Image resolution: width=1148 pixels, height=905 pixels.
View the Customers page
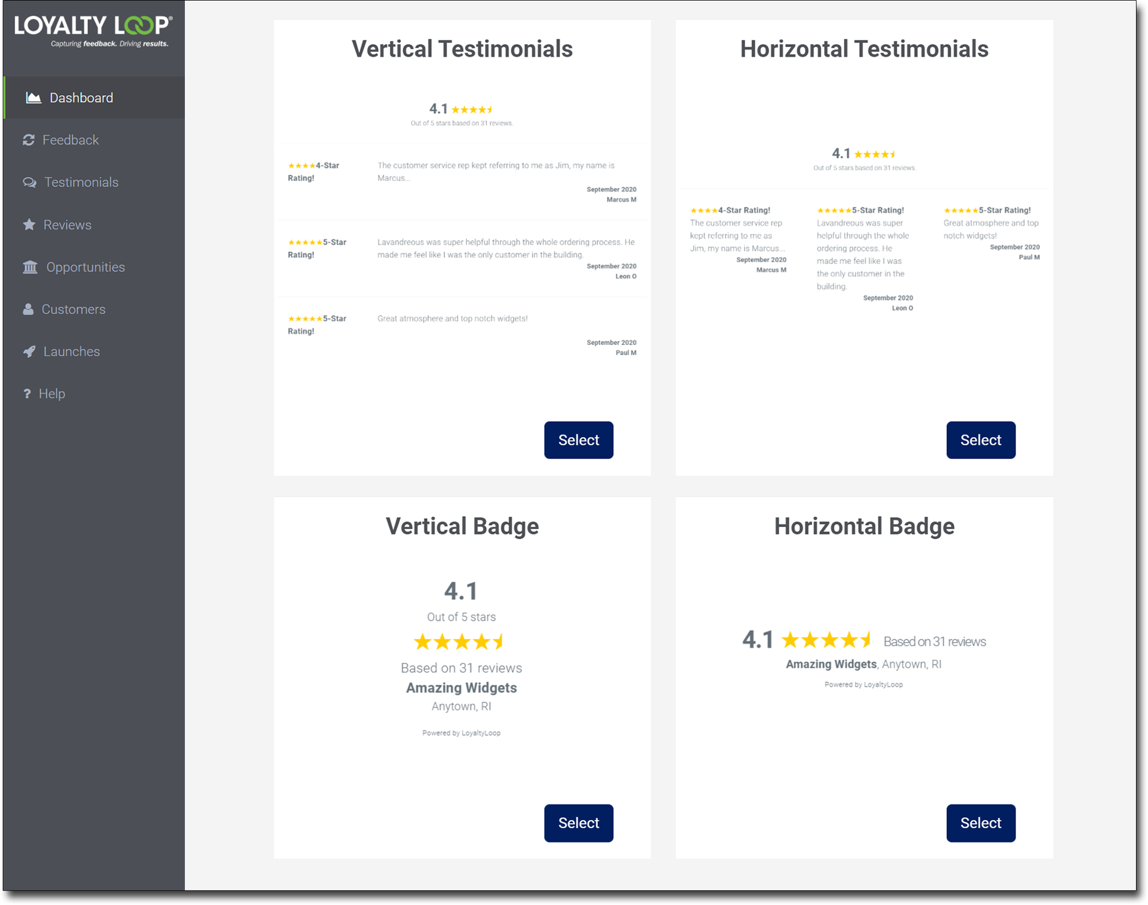(94, 309)
